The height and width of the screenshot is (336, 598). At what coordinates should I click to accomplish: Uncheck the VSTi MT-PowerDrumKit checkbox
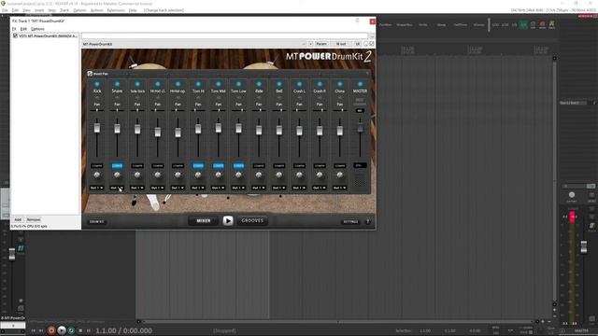click(15, 35)
